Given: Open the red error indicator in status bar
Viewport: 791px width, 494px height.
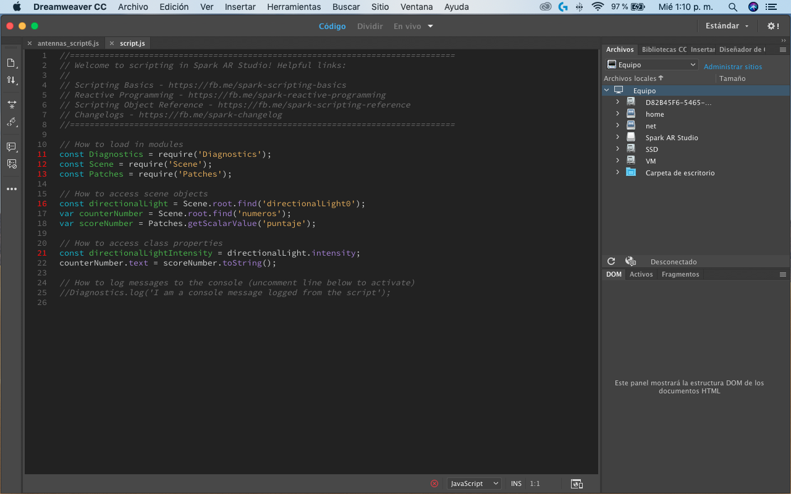Looking at the screenshot, I should (434, 484).
